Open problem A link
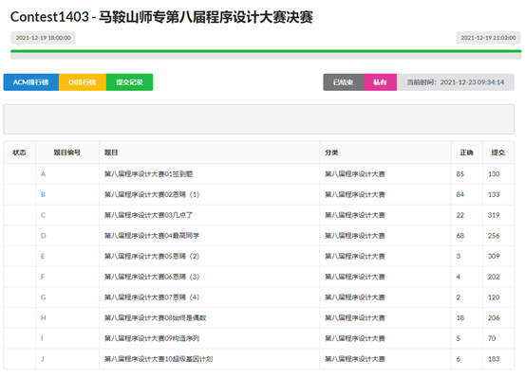Image resolution: width=525 pixels, height=378 pixels. pyautogui.click(x=43, y=174)
